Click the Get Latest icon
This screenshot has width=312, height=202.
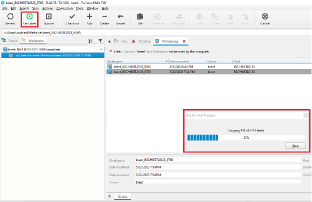(x=29, y=16)
